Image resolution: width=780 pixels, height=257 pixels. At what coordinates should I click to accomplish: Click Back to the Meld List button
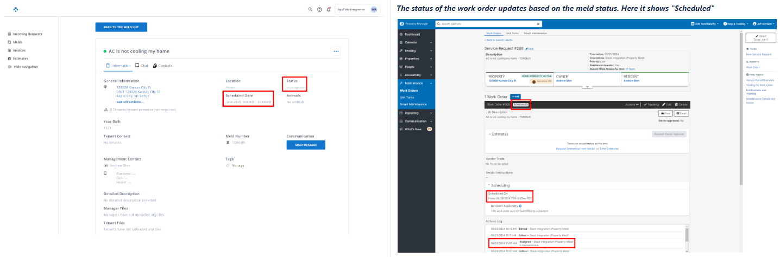(121, 27)
